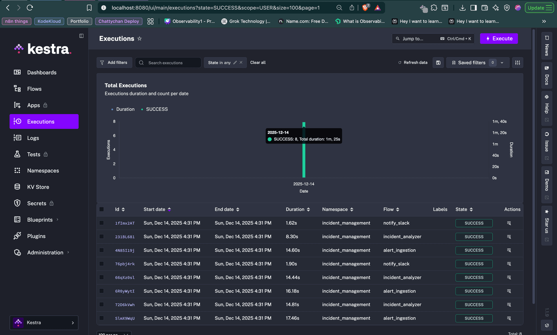The height and width of the screenshot is (335, 557).
Task: Click details icon for SlmX9WqU row
Action: coord(509,318)
